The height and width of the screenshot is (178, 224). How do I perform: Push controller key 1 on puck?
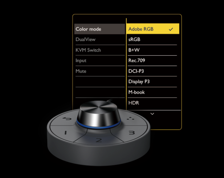tap(66, 133)
